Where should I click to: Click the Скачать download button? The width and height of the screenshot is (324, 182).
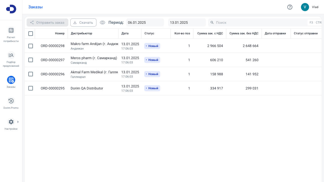coord(83,22)
